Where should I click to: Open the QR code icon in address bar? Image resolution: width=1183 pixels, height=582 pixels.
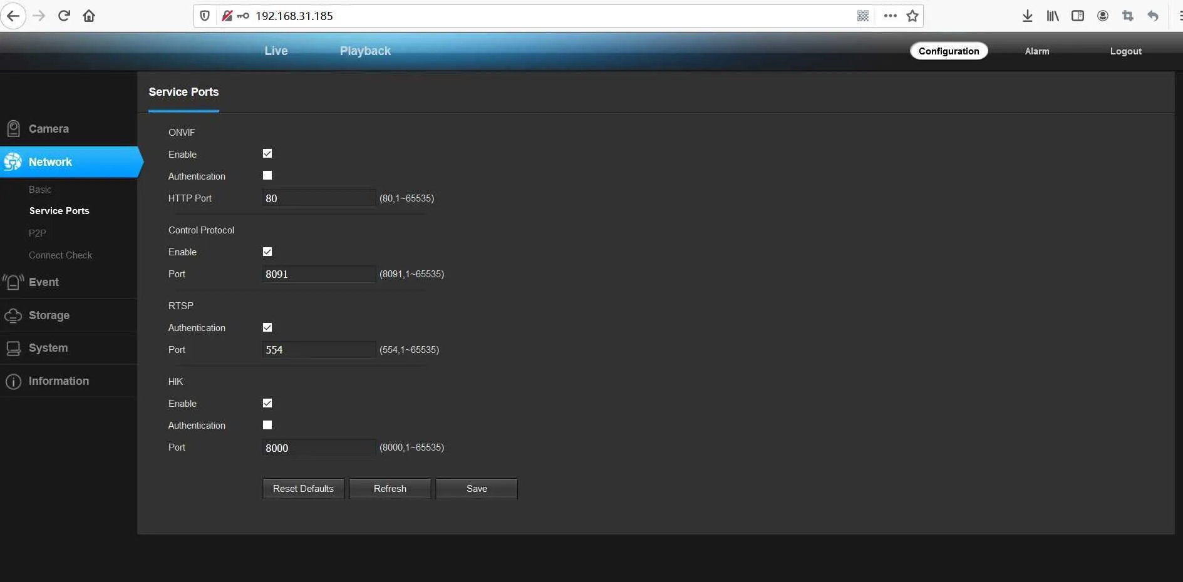tap(863, 16)
